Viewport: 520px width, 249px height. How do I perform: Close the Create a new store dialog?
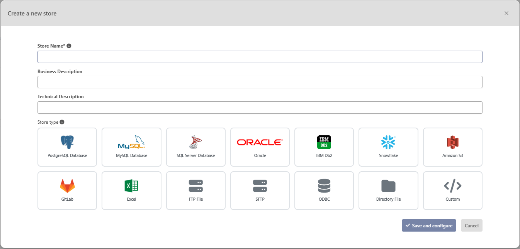pyautogui.click(x=506, y=13)
